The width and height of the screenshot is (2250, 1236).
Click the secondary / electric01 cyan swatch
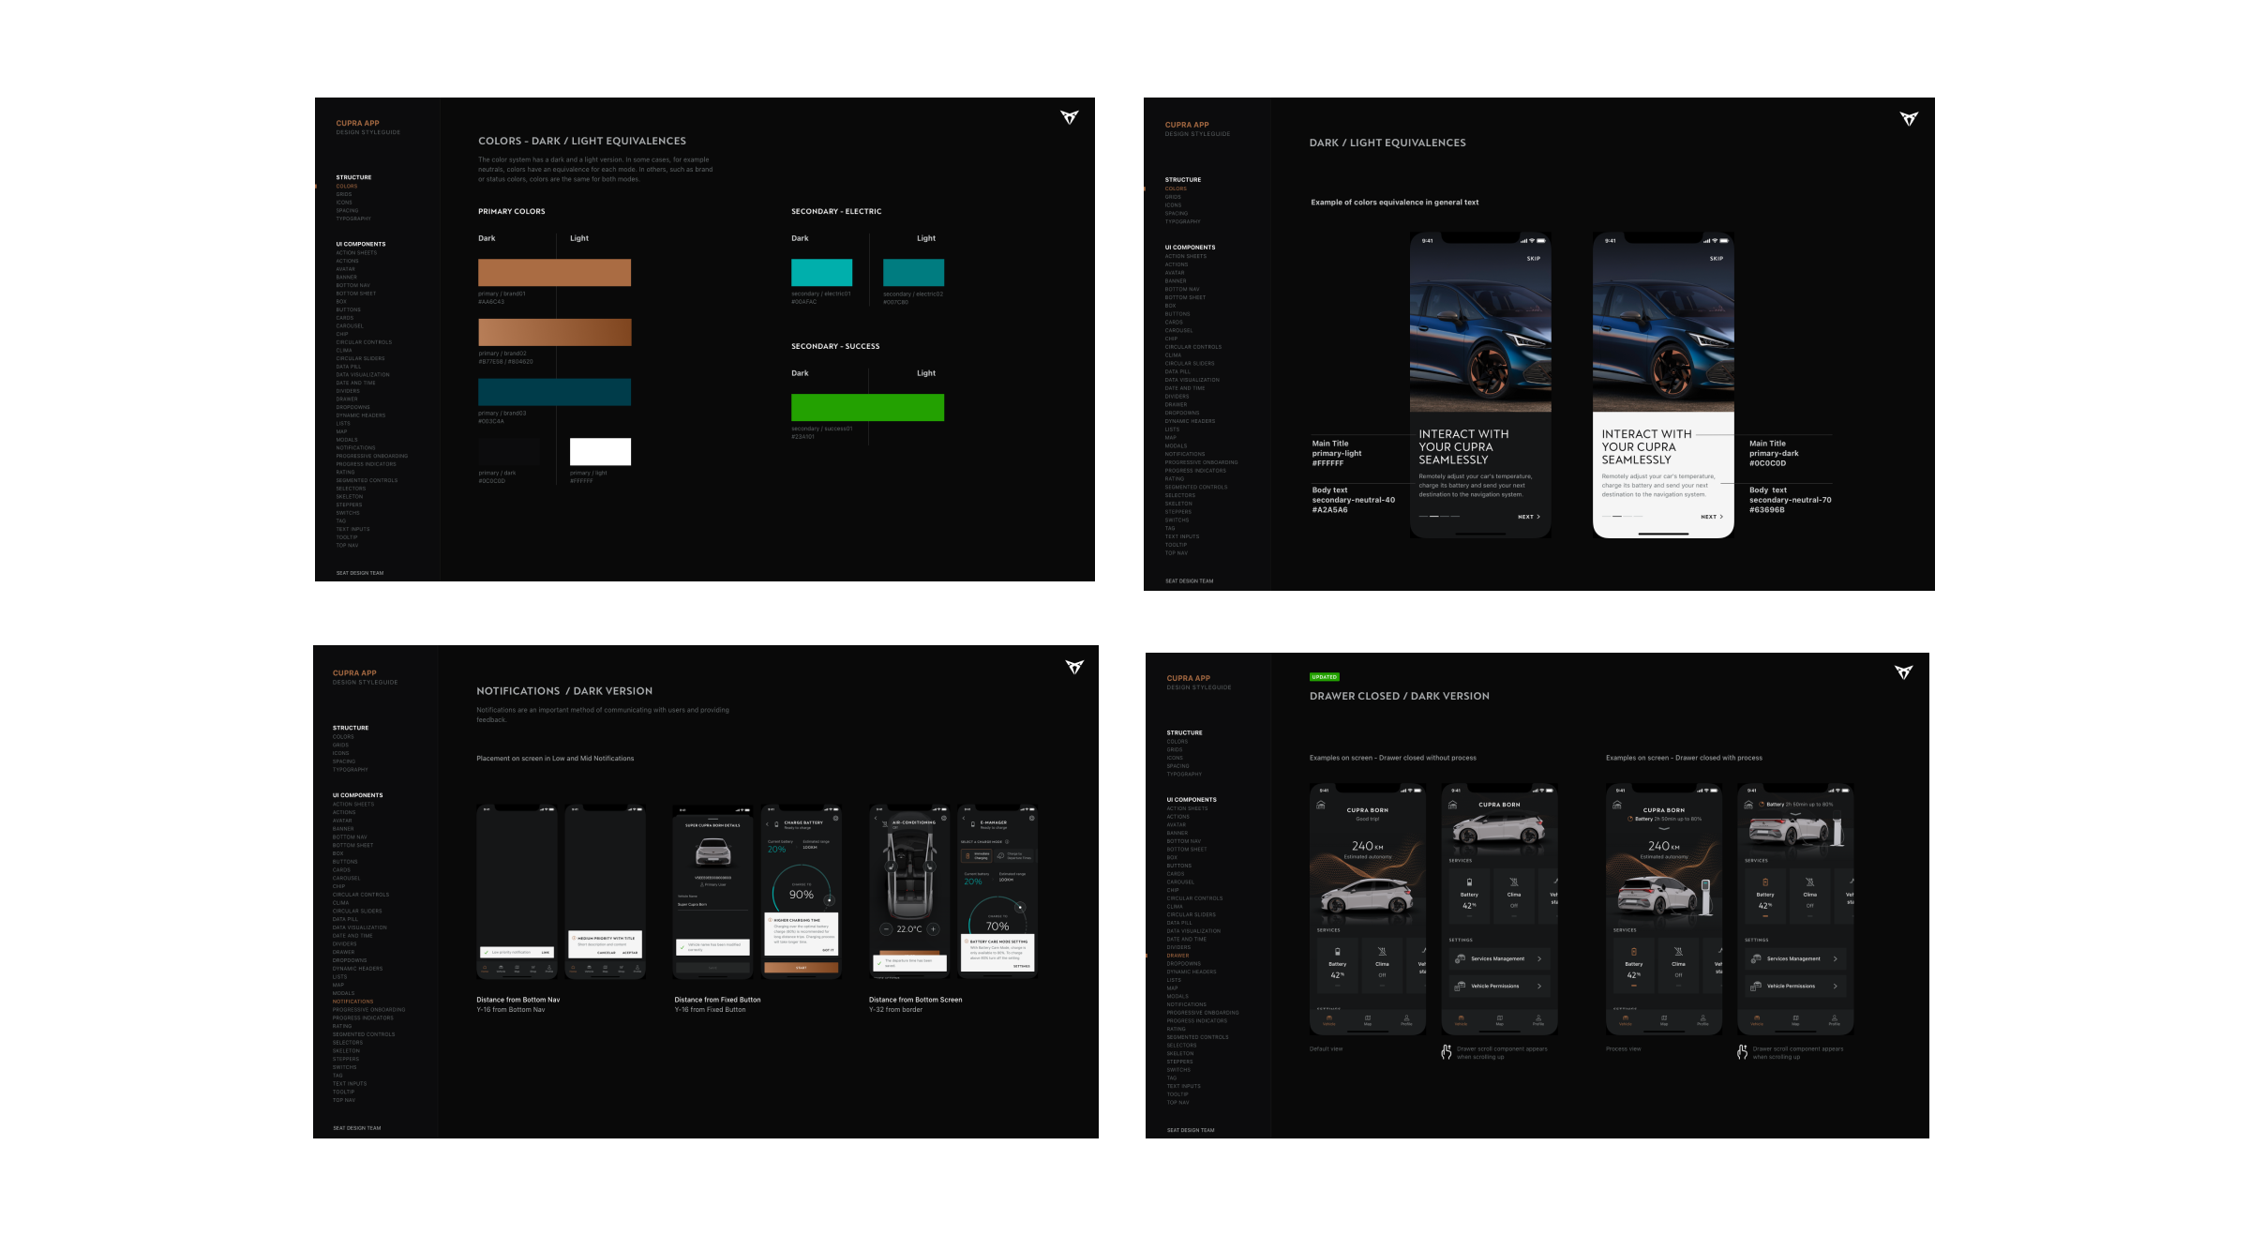821,272
